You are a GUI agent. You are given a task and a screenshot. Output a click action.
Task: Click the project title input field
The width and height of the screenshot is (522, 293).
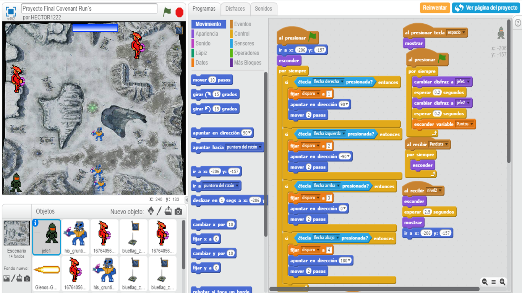pos(89,8)
